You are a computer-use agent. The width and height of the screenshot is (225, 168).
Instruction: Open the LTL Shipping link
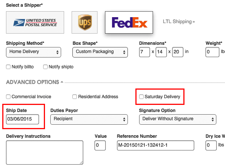click(178, 22)
